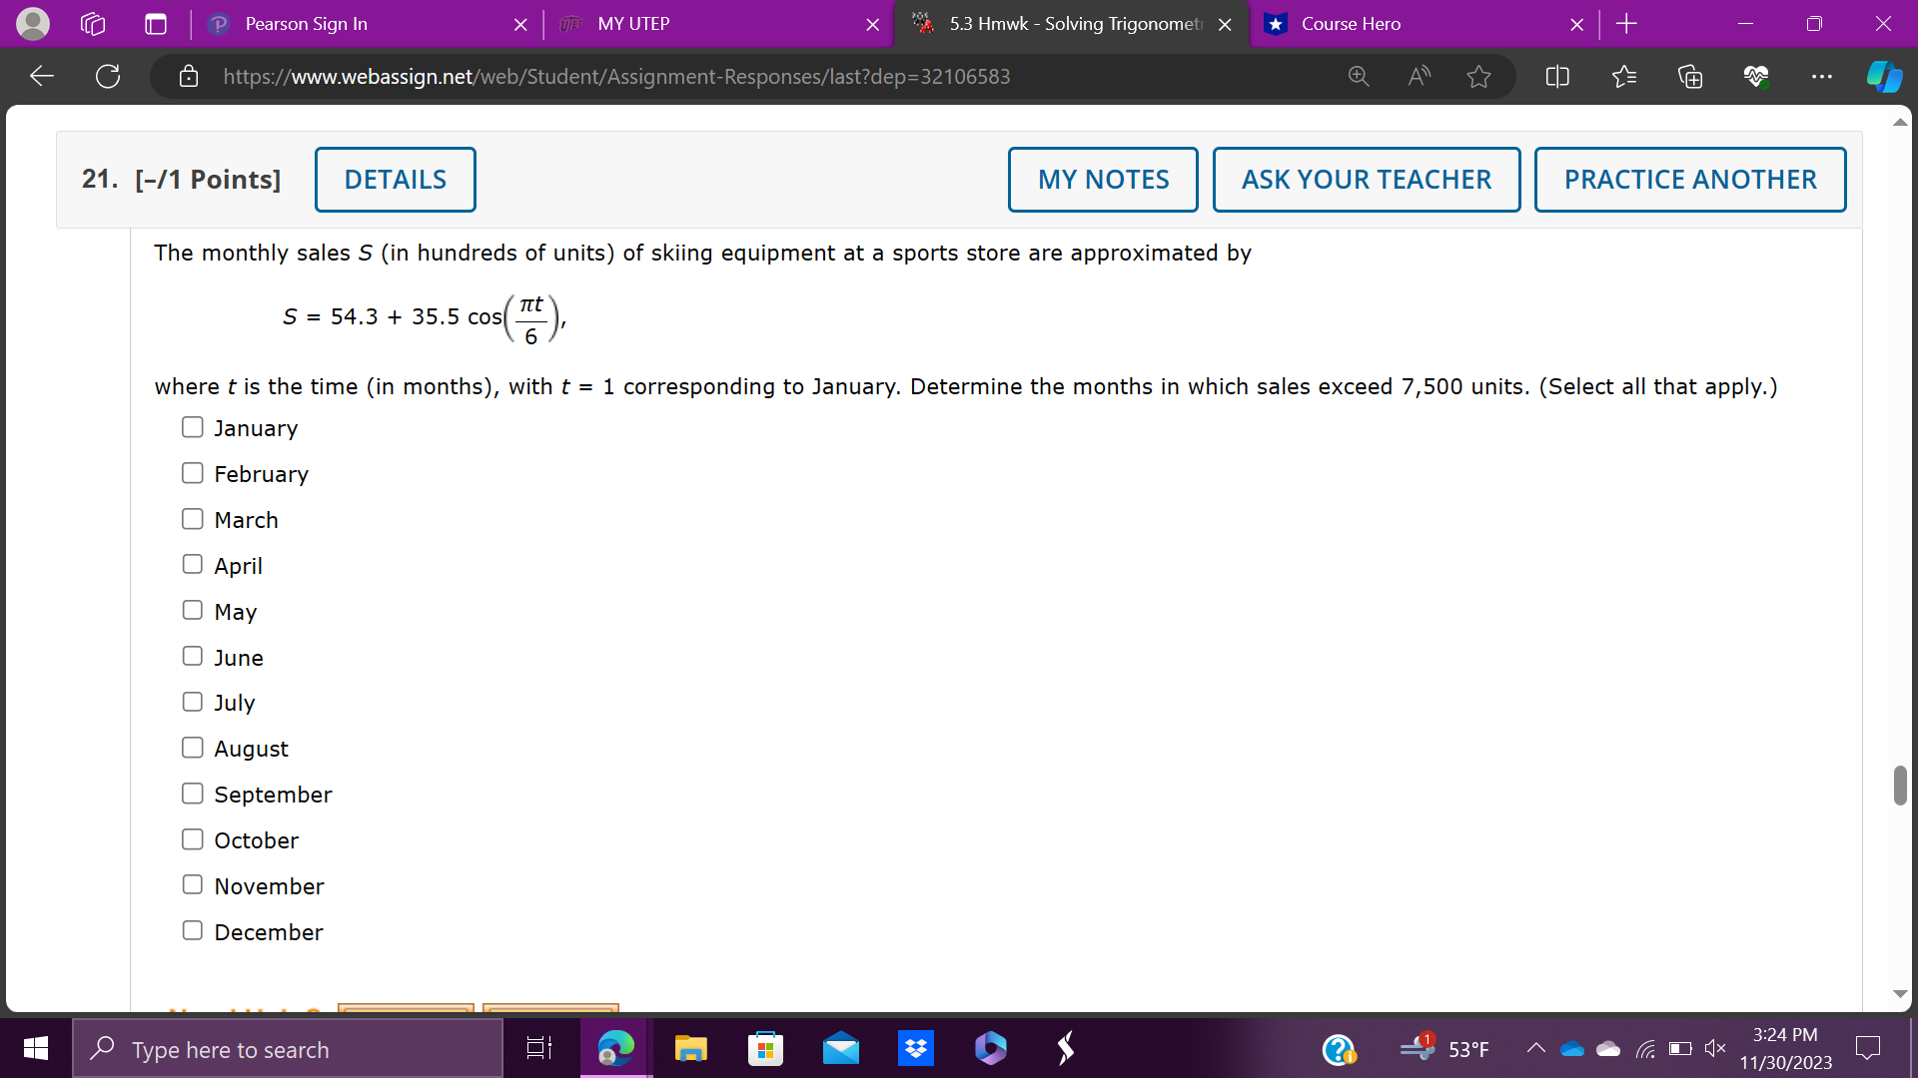Open Copilot in the browser toolbar
This screenshot has width=1918, height=1078.
(x=1883, y=76)
